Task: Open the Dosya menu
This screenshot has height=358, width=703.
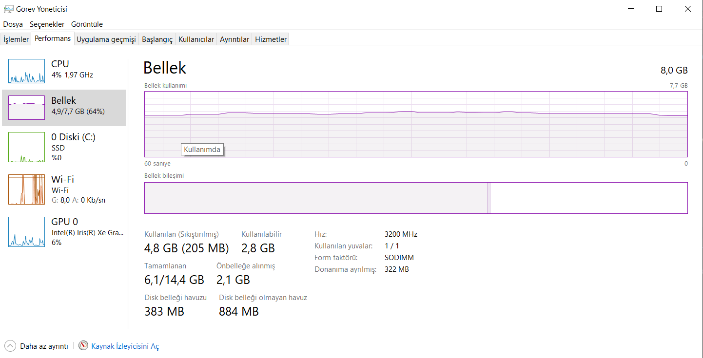Action: [13, 24]
